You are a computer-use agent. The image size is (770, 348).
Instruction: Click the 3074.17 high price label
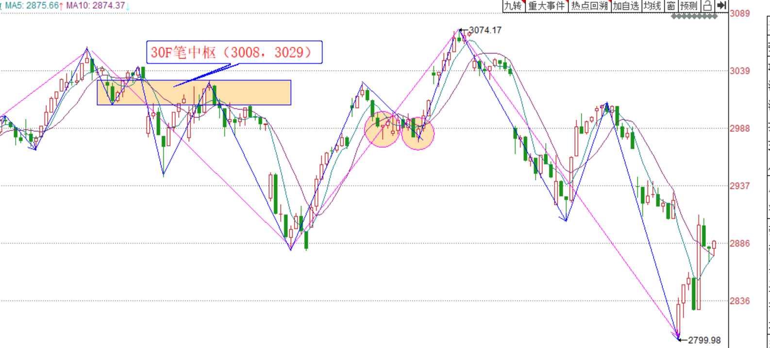point(485,30)
